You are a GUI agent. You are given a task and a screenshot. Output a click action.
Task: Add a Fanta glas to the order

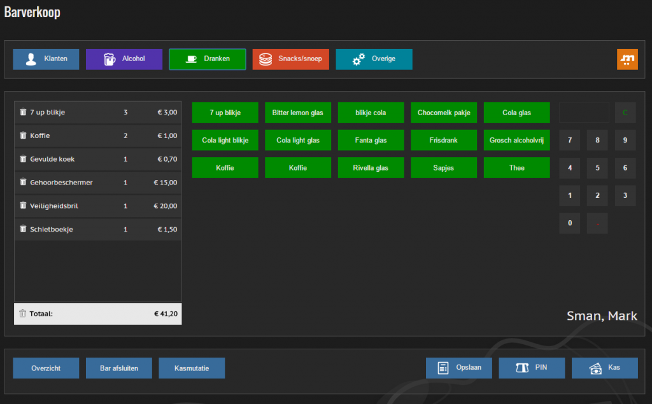coord(371,140)
